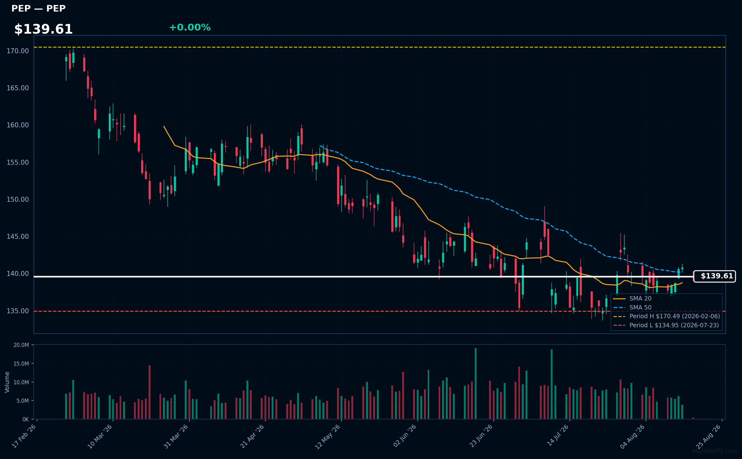
Task: Select the 31 Mar '26 date label
Action: pos(176,436)
